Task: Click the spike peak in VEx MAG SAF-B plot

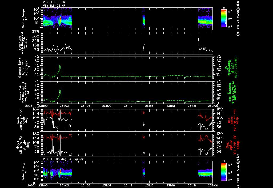Action: [60, 89]
